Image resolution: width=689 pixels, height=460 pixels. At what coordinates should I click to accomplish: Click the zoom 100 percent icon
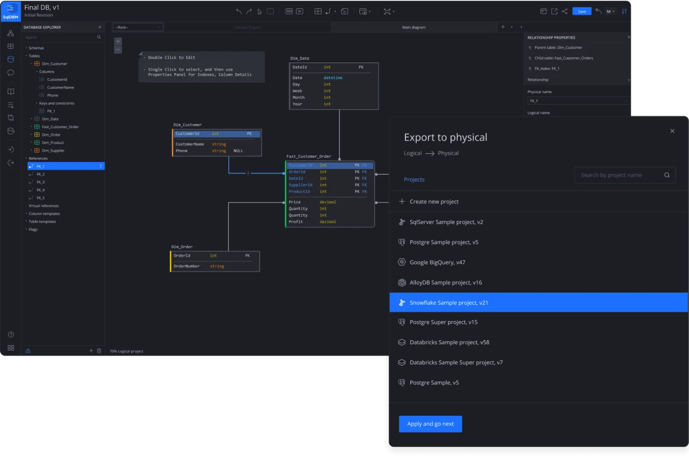click(289, 11)
